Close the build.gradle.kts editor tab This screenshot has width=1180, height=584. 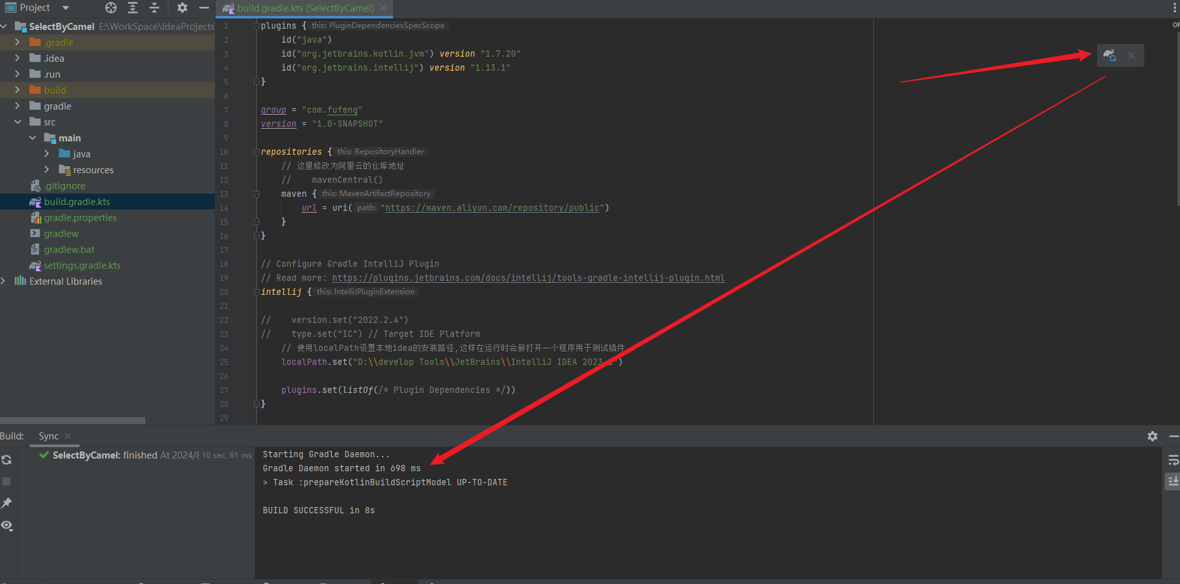tap(383, 8)
